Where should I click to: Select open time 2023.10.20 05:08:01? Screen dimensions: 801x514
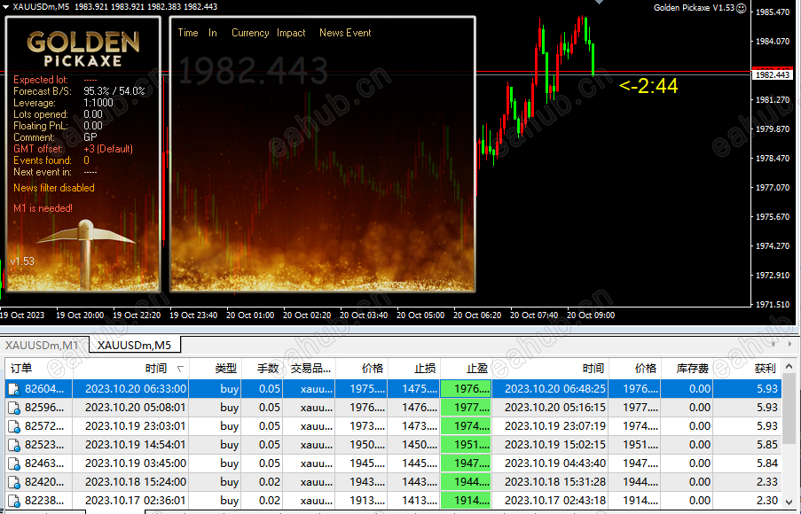(x=136, y=408)
